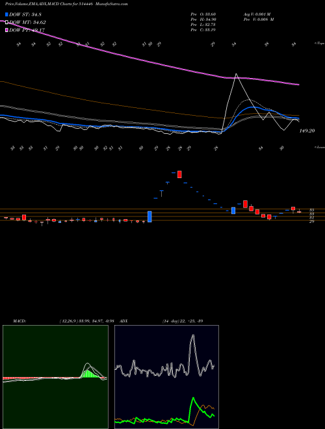Screen dimensions: 325x429
Task: Click the 'Pre C: 33.19' value
Action: (203, 30)
